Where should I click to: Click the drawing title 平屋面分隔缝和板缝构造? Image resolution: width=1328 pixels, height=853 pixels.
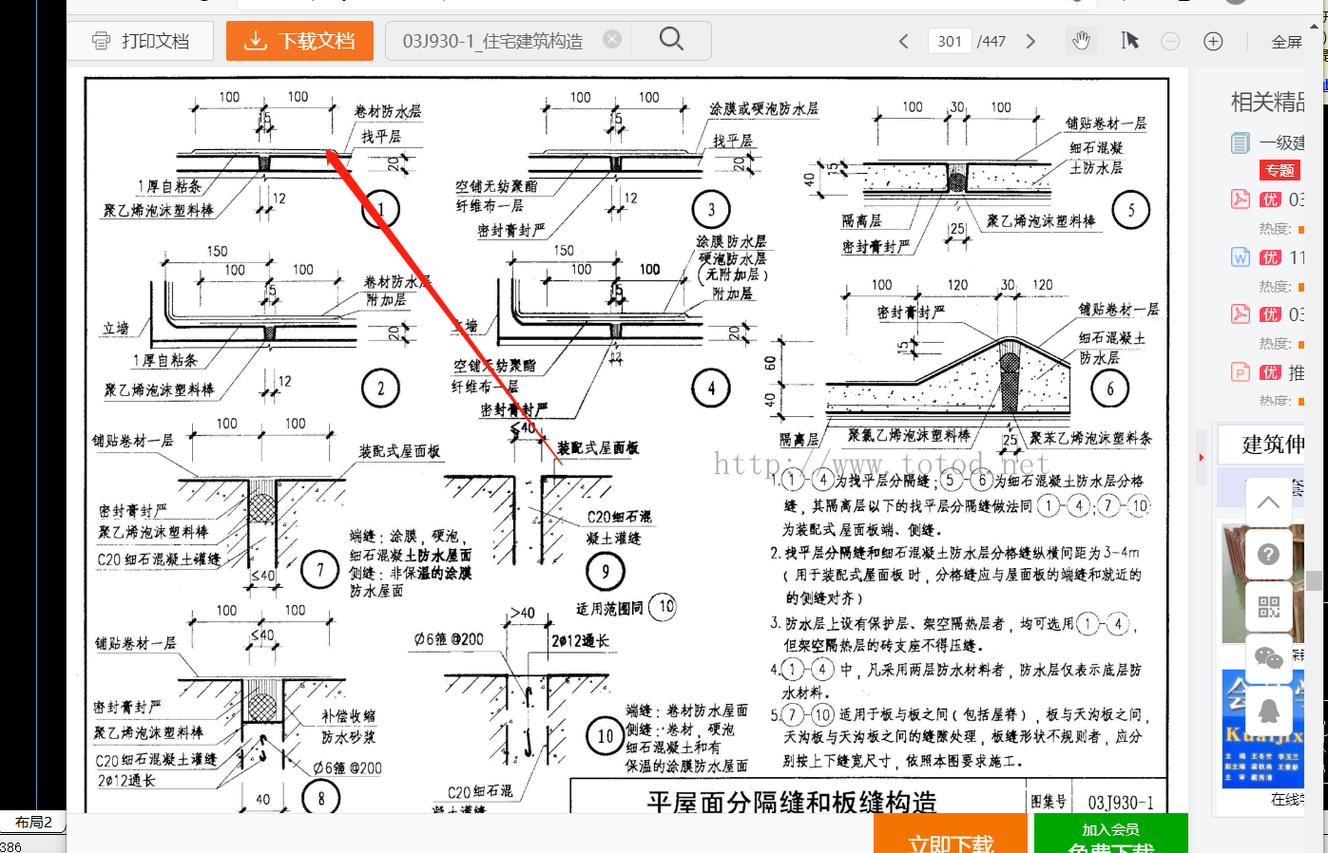coord(792,802)
